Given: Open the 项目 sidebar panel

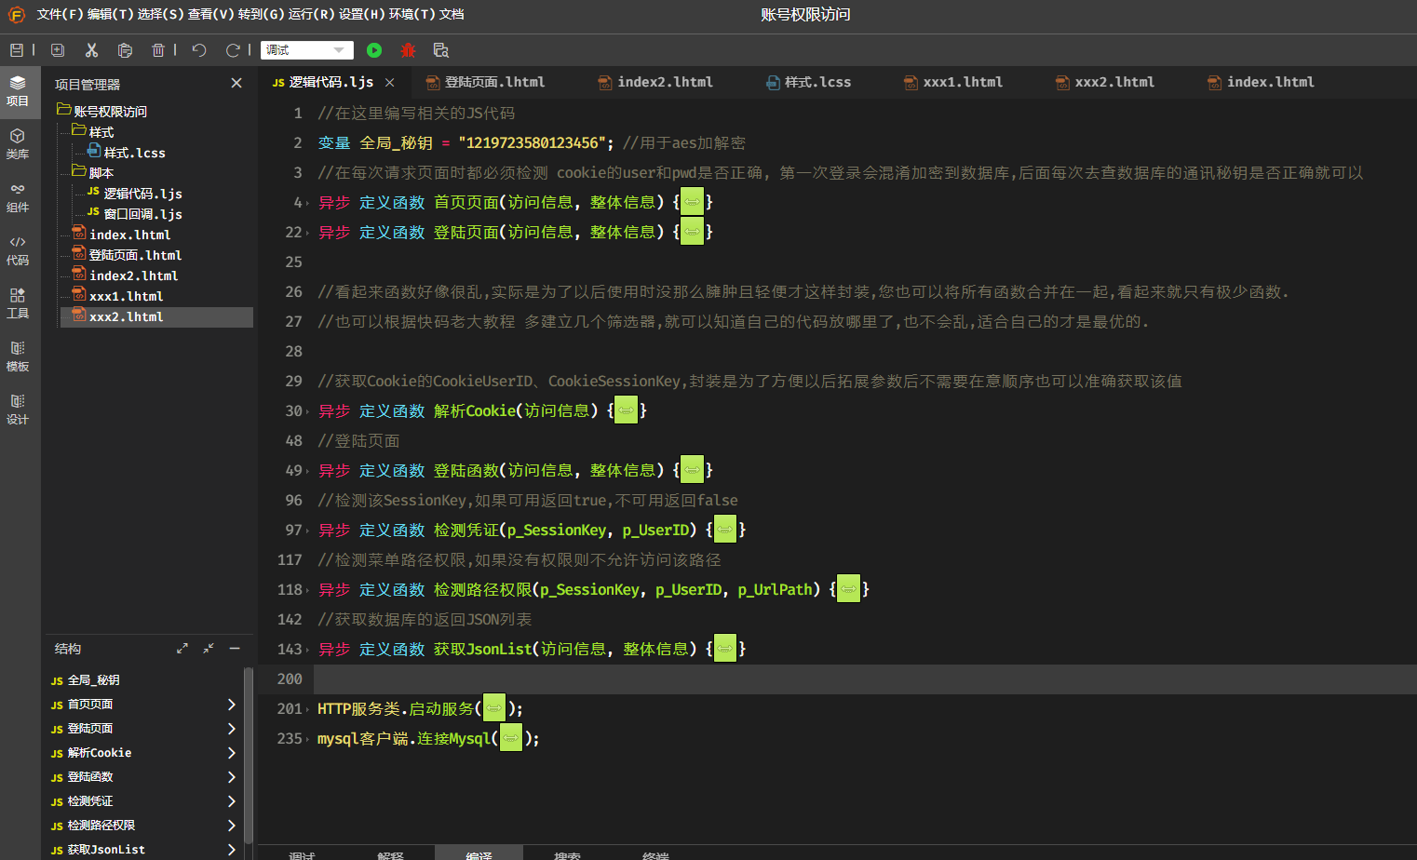Looking at the screenshot, I should click(x=18, y=91).
